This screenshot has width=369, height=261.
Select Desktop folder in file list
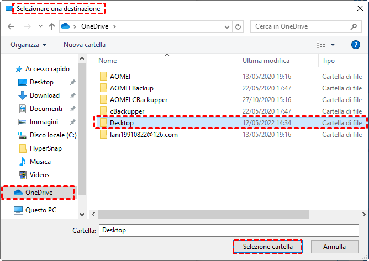pos(231,122)
